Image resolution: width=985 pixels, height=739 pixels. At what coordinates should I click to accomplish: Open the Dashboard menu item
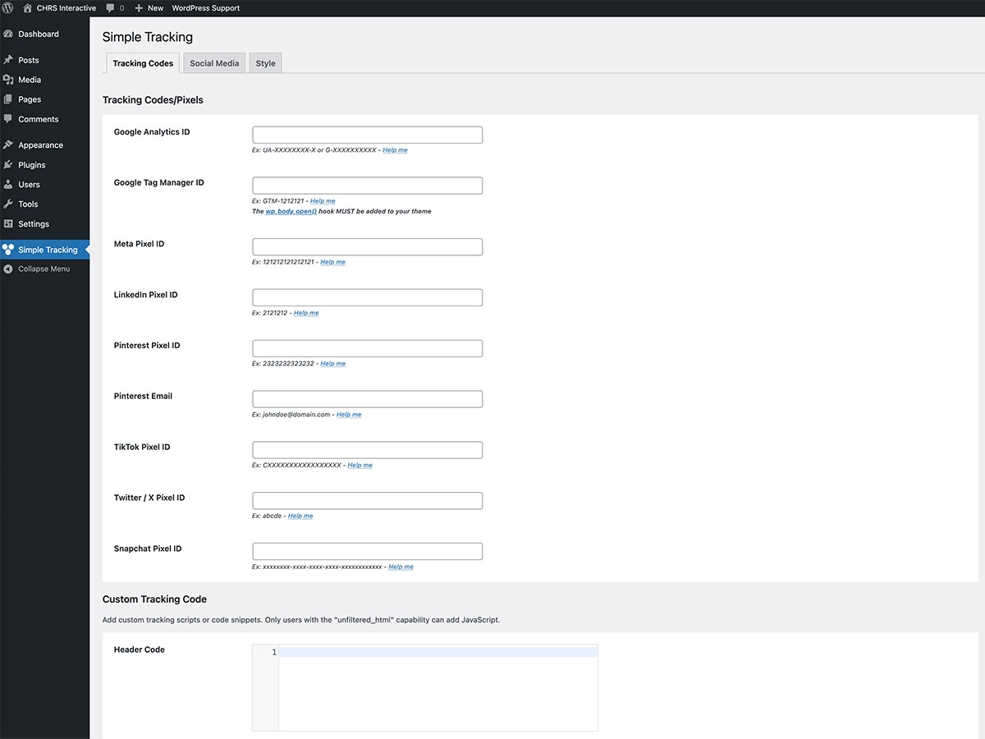pos(39,34)
